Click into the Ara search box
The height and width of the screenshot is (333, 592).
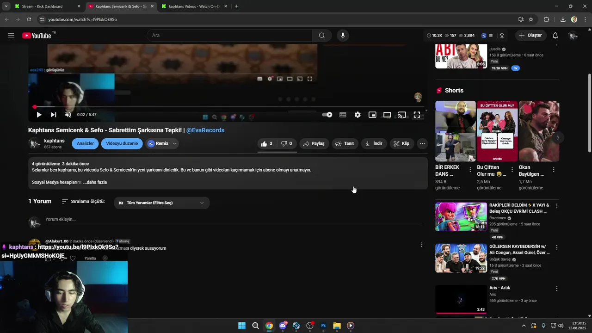click(x=229, y=36)
